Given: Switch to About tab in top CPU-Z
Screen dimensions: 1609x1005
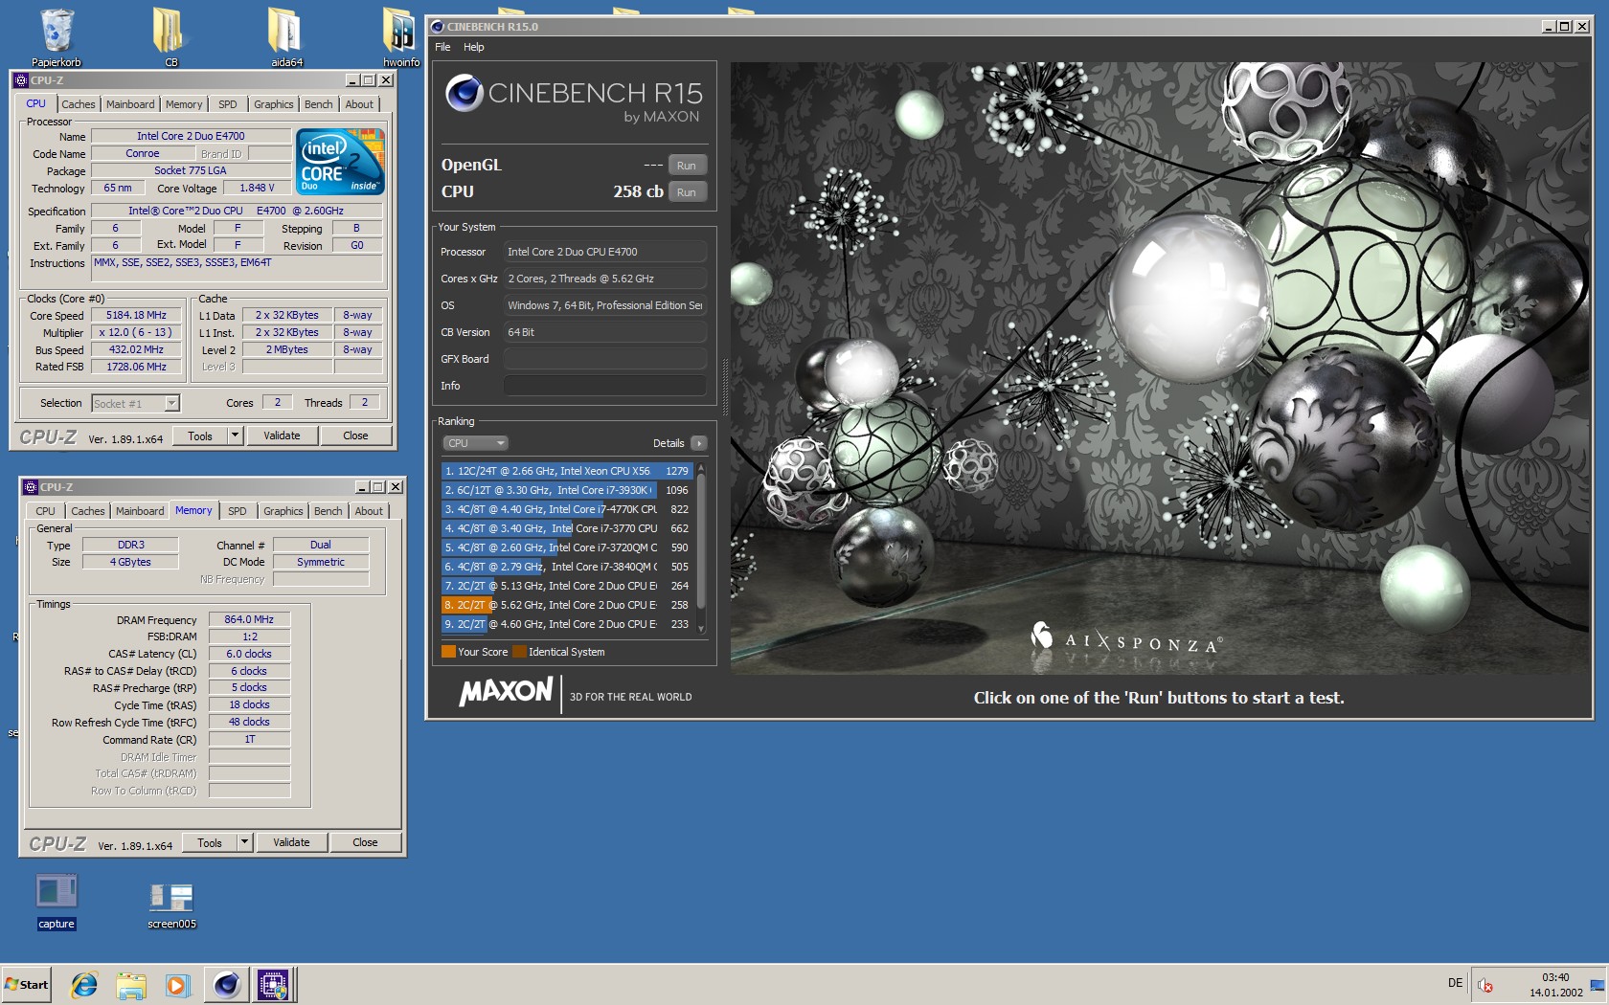Looking at the screenshot, I should click(360, 104).
